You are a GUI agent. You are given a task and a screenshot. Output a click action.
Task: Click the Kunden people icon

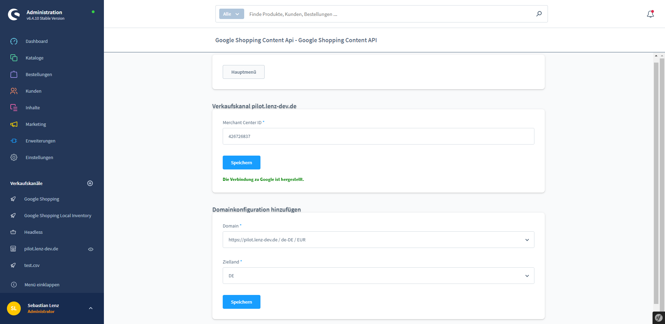(14, 91)
